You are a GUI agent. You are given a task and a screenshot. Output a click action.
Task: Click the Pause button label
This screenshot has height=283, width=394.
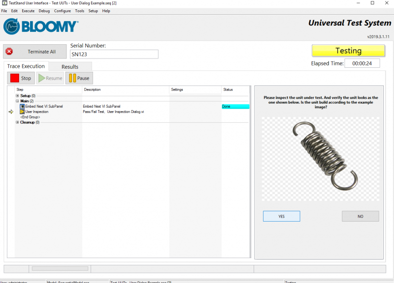click(83, 78)
